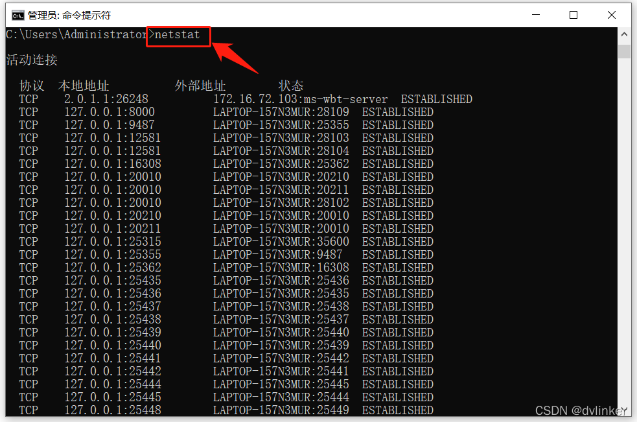
Task: Click the 活动连接 heading
Action: click(x=32, y=60)
